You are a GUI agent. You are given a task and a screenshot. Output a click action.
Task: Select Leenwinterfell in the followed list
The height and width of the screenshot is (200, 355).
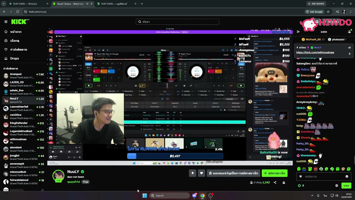(x=24, y=108)
